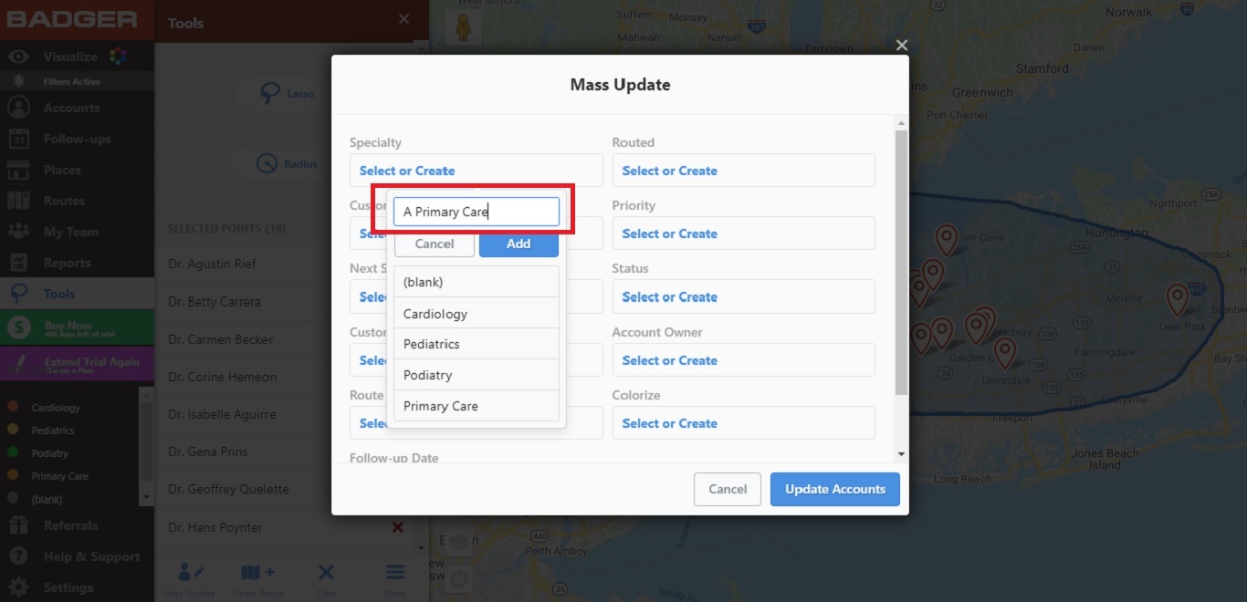Choose Pediatrics from the Specialty options list

click(476, 344)
